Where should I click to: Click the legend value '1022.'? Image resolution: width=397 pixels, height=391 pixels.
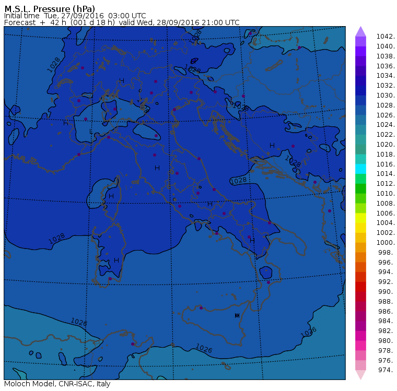pos(386,135)
